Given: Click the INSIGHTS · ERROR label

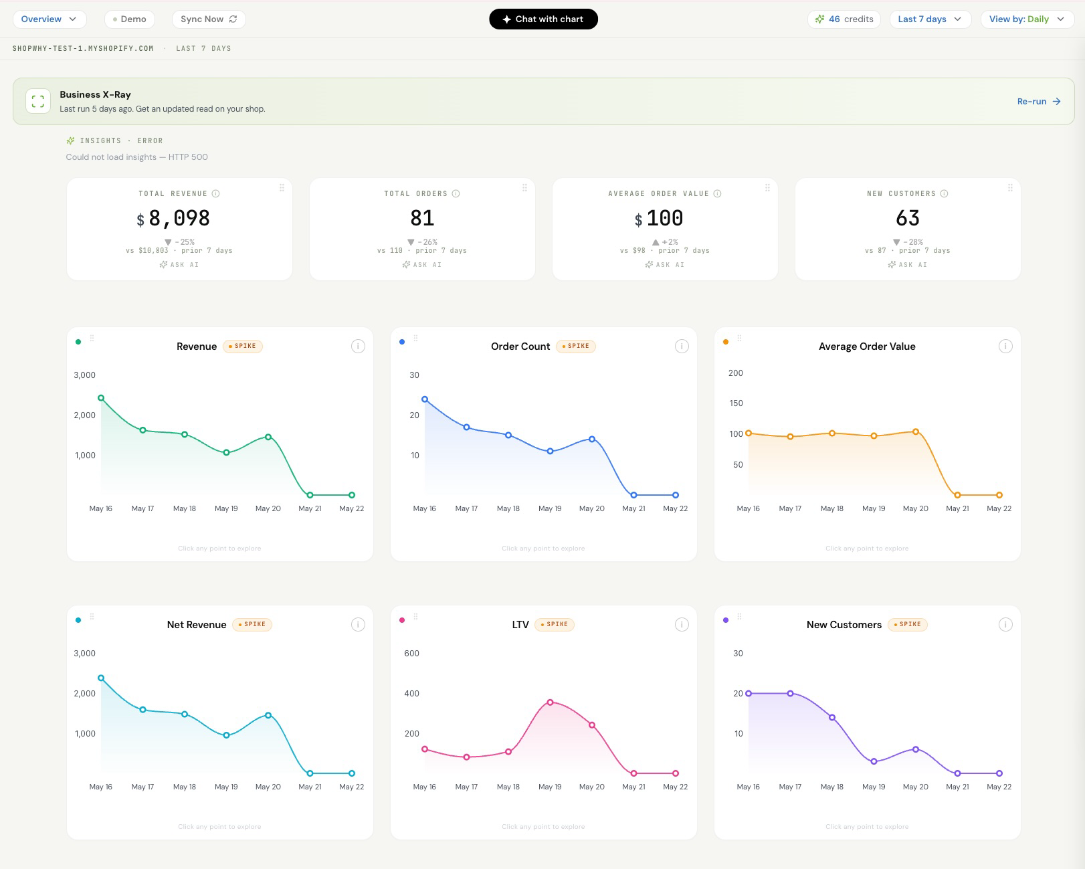Looking at the screenshot, I should click(x=114, y=140).
